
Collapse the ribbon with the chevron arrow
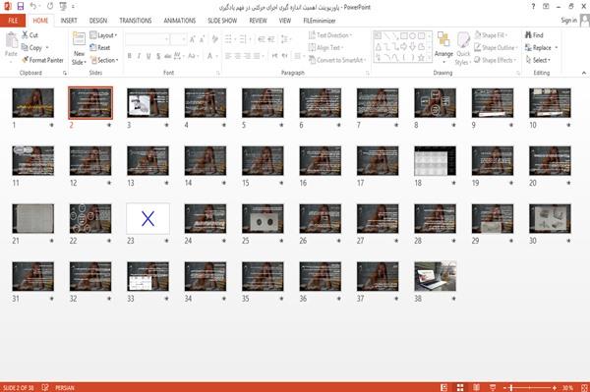(583, 73)
